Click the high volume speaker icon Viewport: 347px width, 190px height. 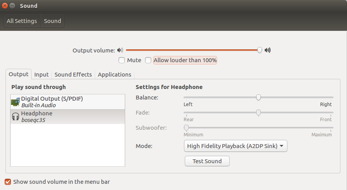tap(267, 50)
